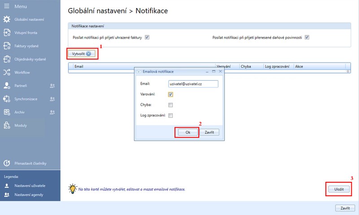Confirm the dialog with Ok

tap(188, 132)
